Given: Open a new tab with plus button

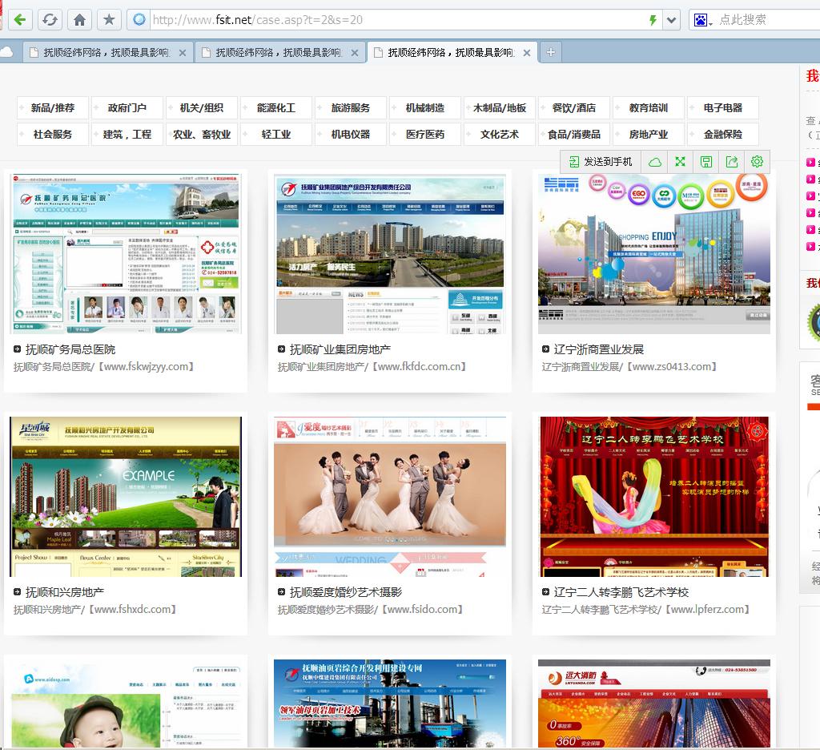Looking at the screenshot, I should point(551,52).
